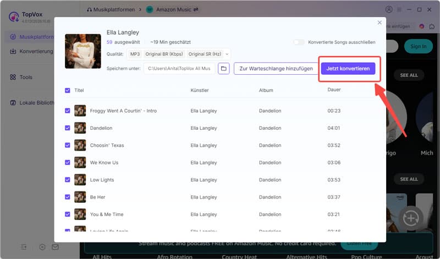Click the Froggy Went A Courtin' thumbnail
440x259 pixels.
(x=80, y=111)
